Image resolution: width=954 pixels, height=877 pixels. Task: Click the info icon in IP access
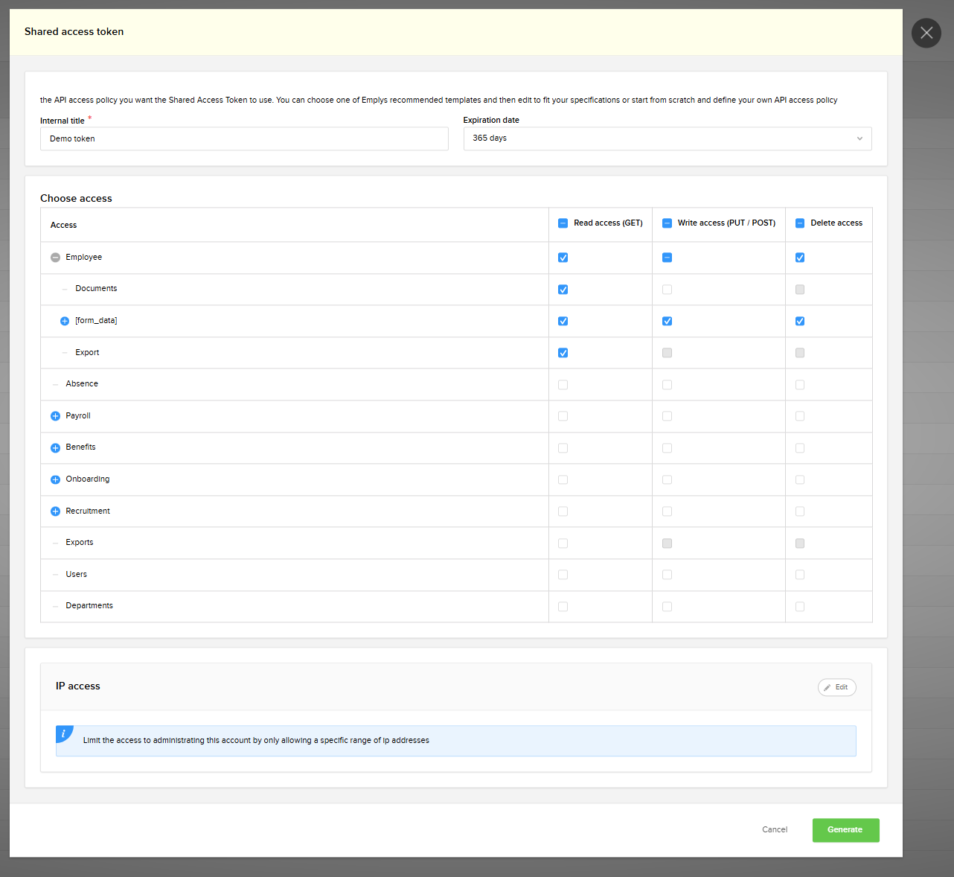(63, 733)
